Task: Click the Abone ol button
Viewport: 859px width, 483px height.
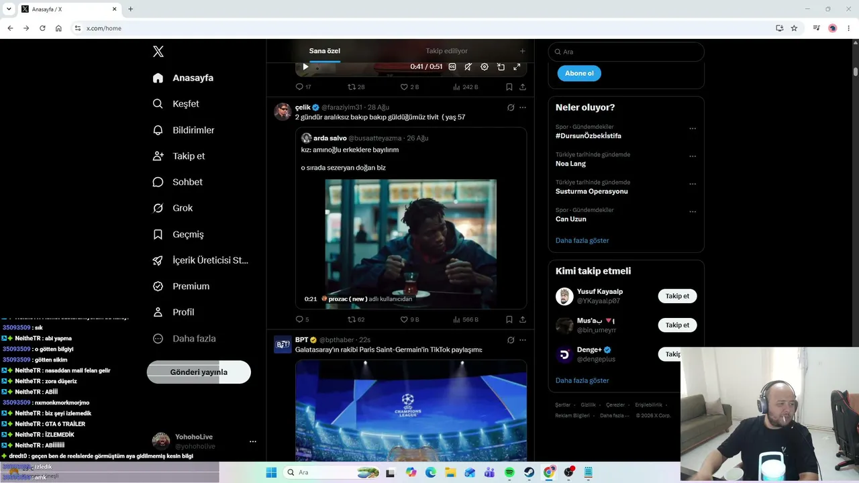Action: pos(579,73)
